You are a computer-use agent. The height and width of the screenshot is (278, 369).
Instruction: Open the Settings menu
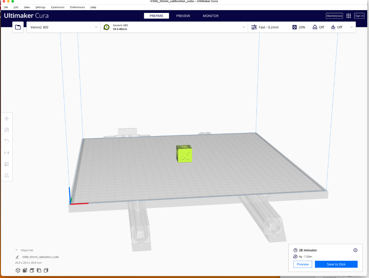[x=40, y=7]
